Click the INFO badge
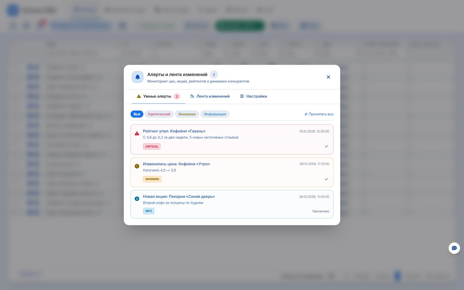This screenshot has width=464, height=290. (x=149, y=211)
